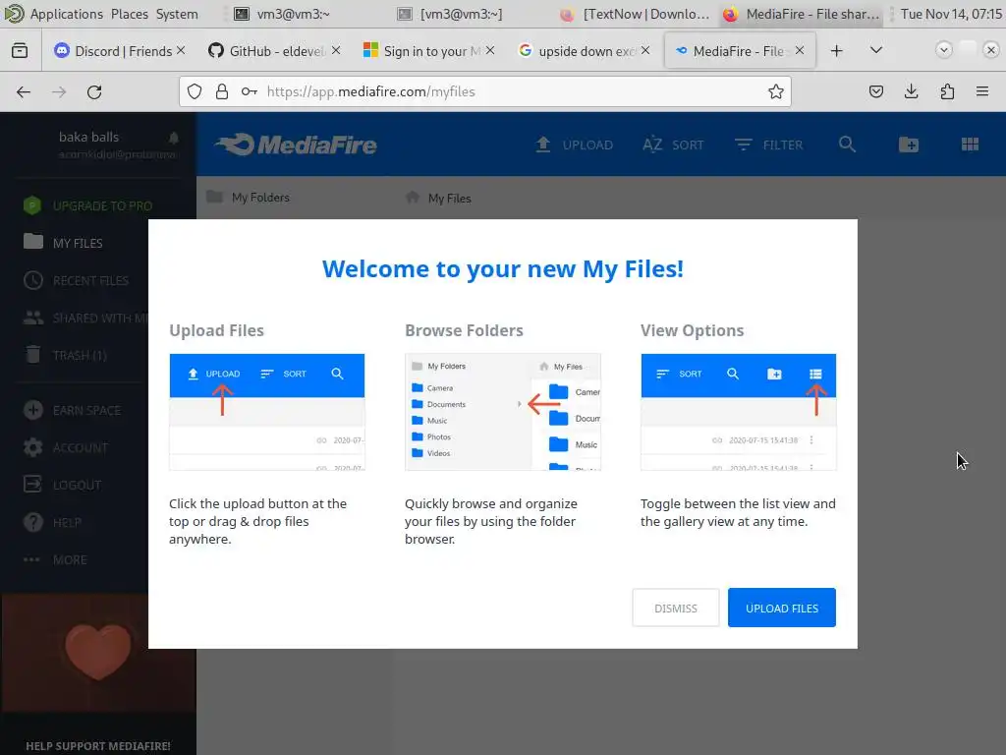This screenshot has width=1006, height=755.
Task: Click the View Options tutorial image
Action: click(738, 412)
